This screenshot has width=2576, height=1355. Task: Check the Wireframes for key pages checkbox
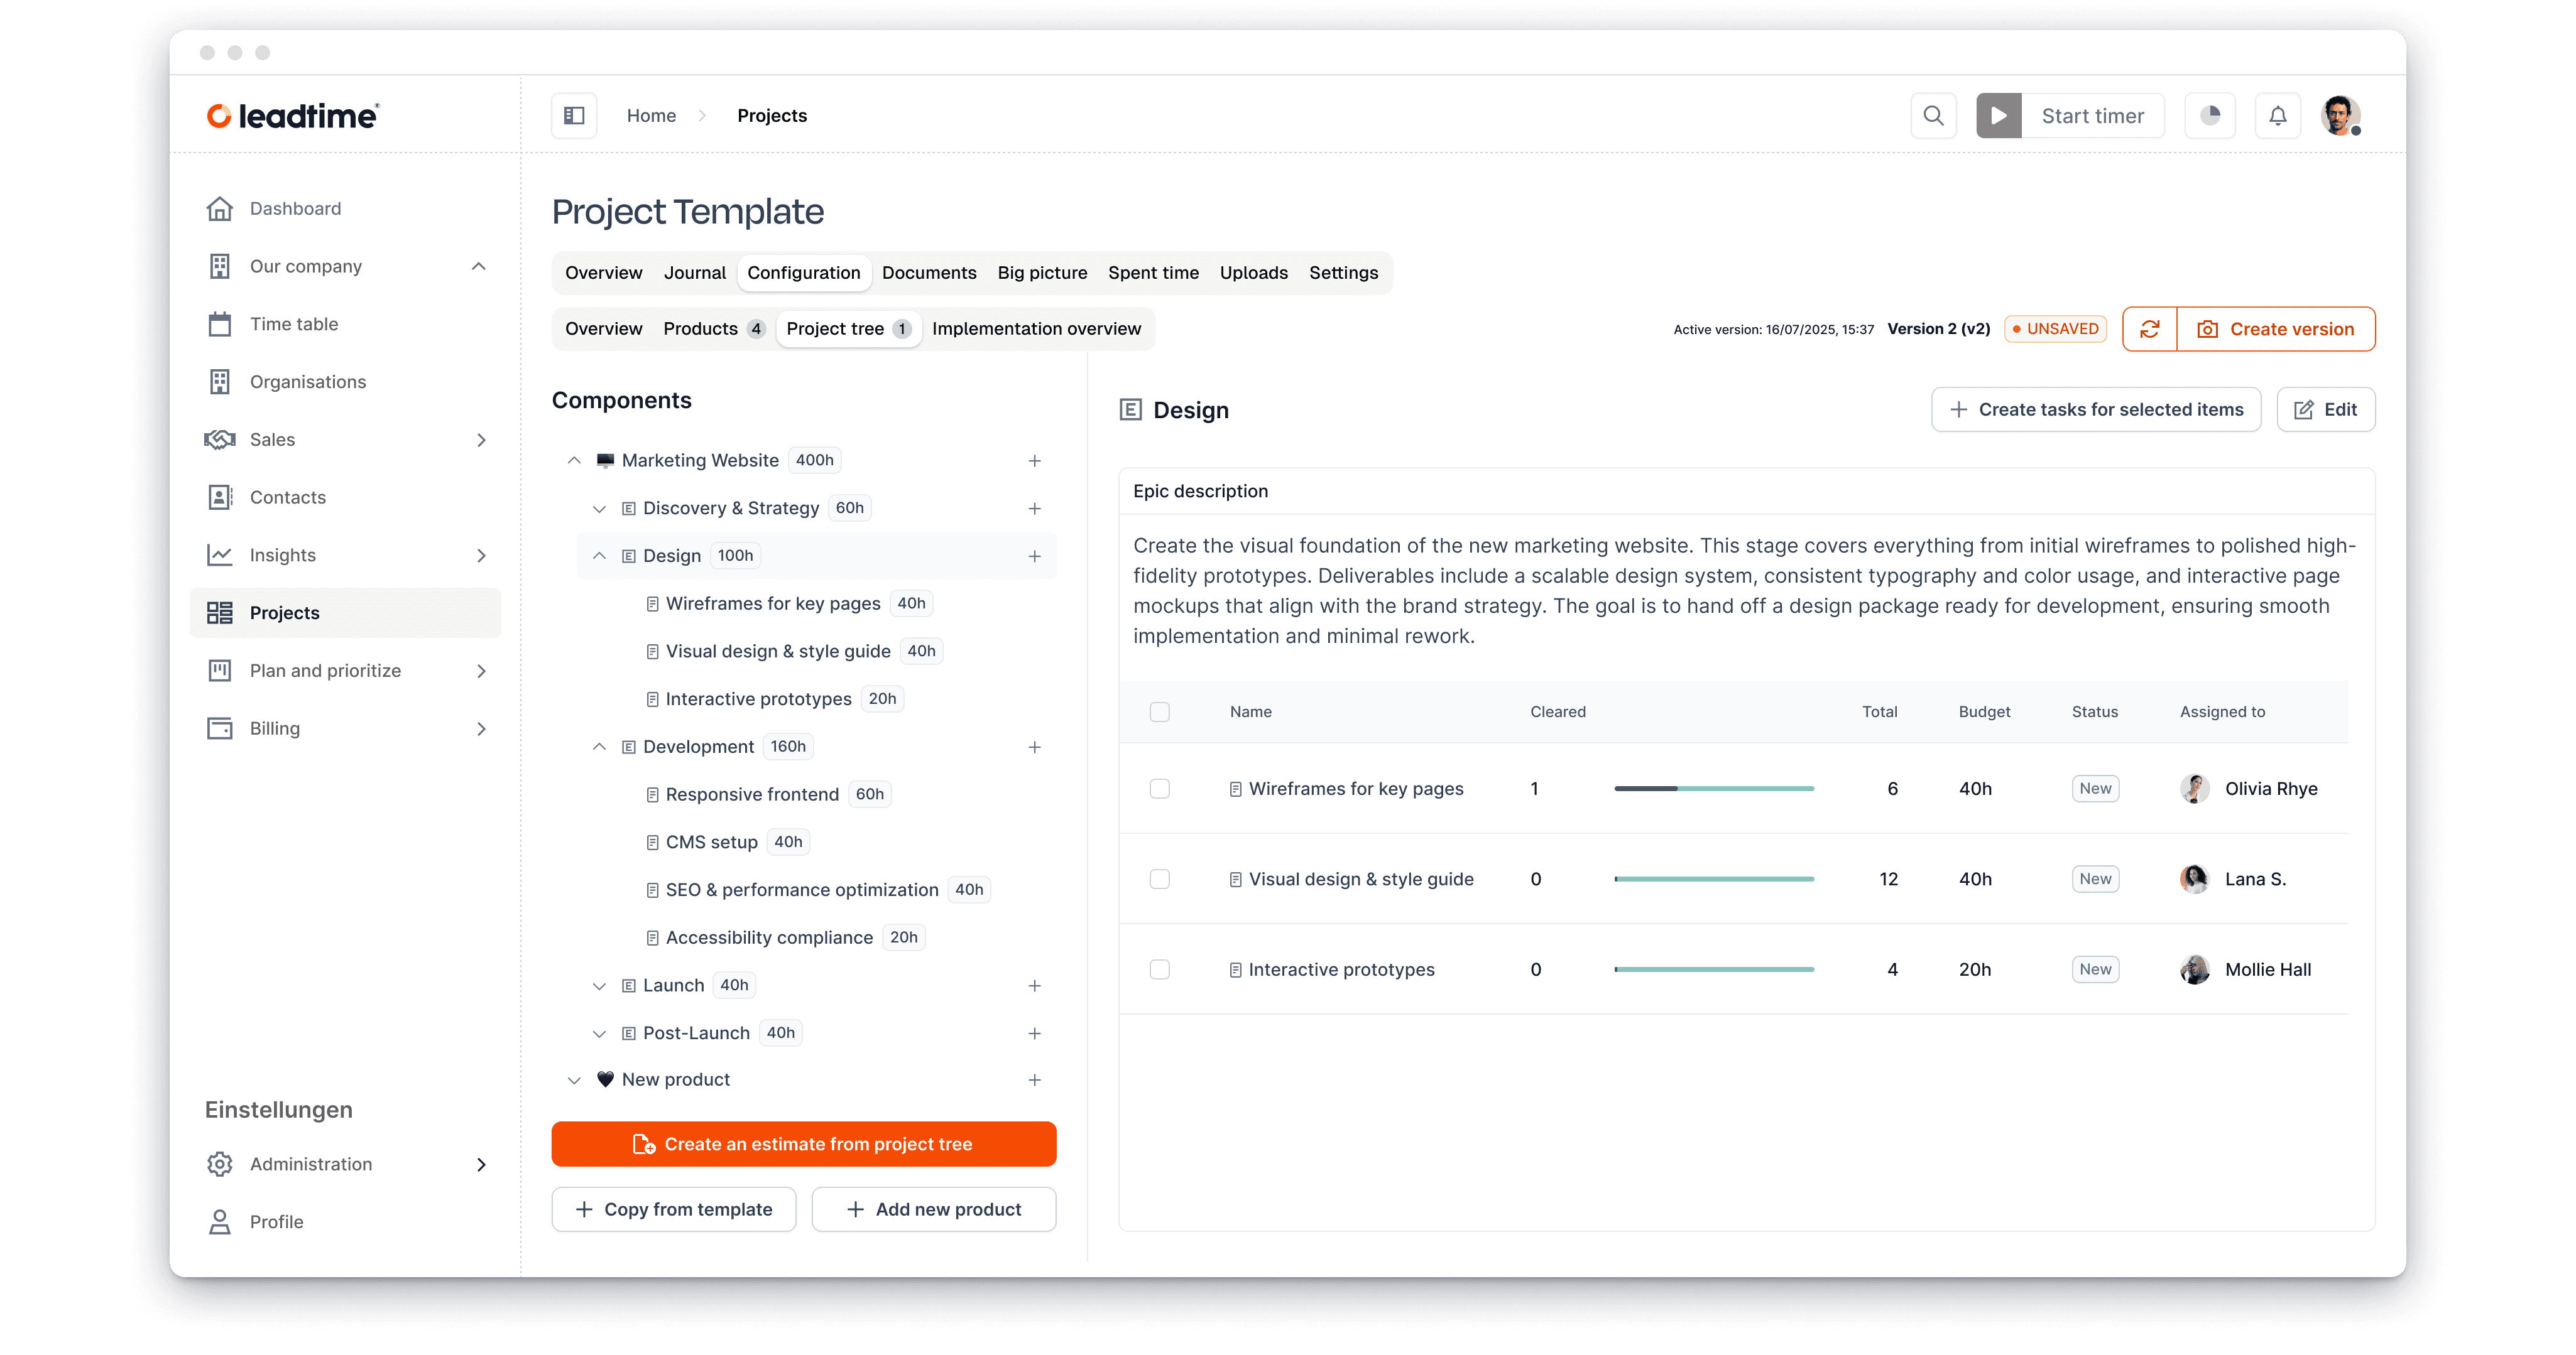1159,789
